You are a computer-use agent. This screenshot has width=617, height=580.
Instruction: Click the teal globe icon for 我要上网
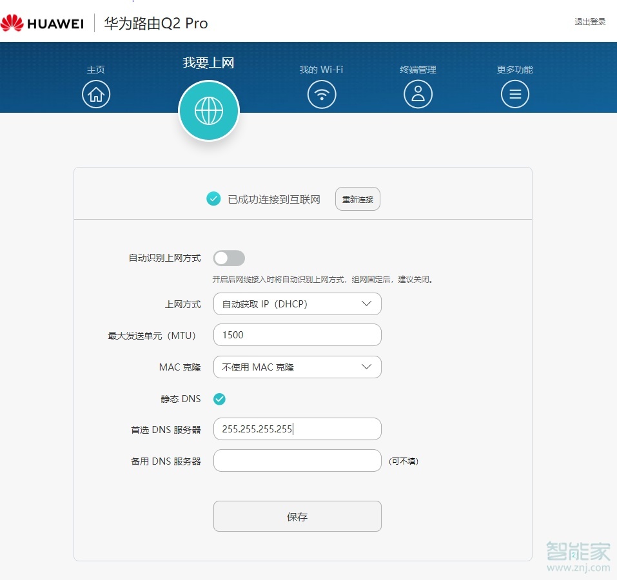click(x=208, y=110)
